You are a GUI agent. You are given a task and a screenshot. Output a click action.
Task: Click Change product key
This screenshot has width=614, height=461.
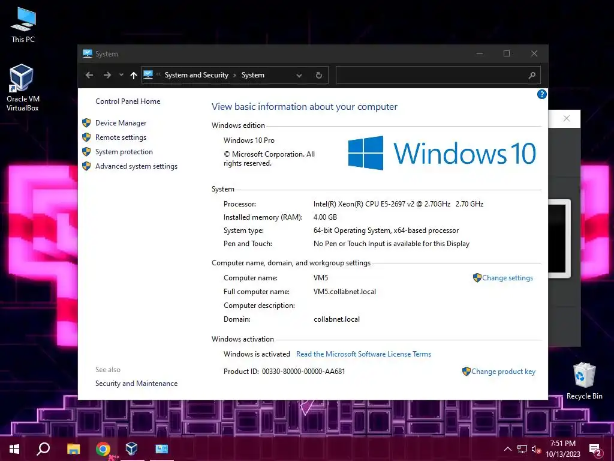503,372
